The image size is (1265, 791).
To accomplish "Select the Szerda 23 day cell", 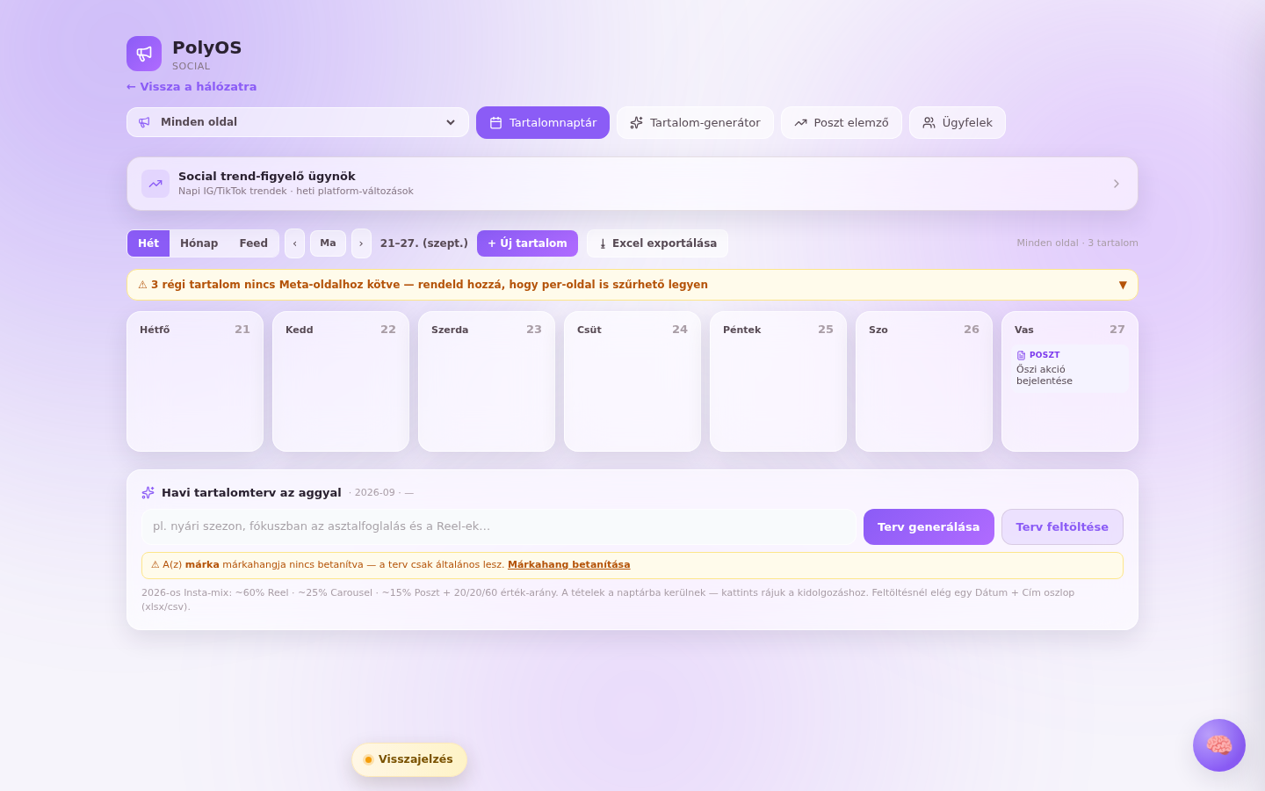I will [x=487, y=381].
